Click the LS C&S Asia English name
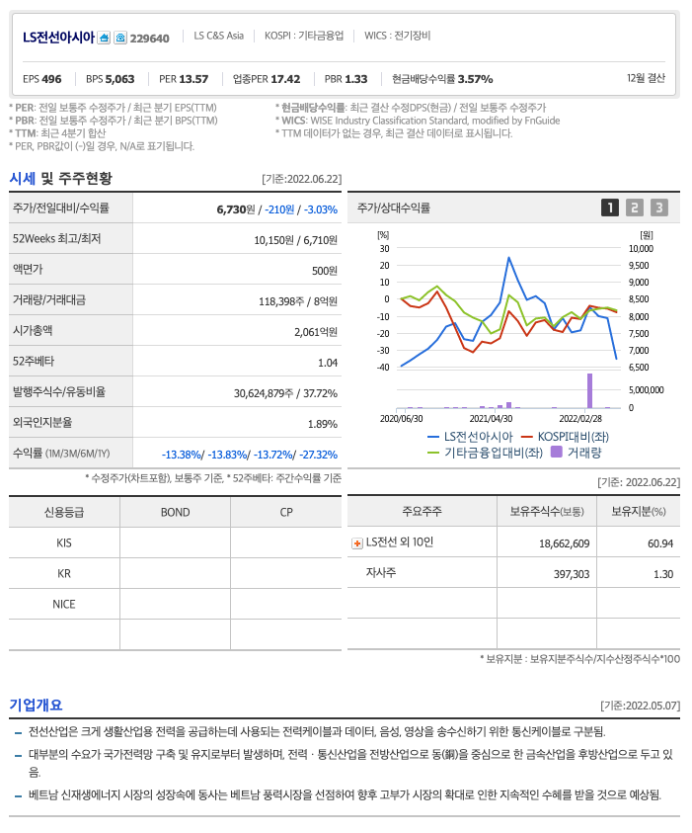The height and width of the screenshot is (833, 692). pos(218,36)
